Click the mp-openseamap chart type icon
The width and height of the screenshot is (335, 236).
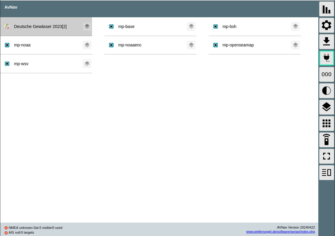click(x=216, y=45)
